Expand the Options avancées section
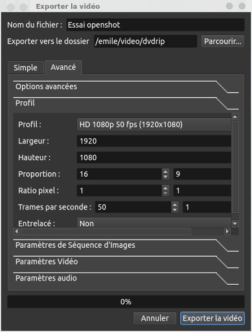This screenshot has height=332, width=252. 126,87
